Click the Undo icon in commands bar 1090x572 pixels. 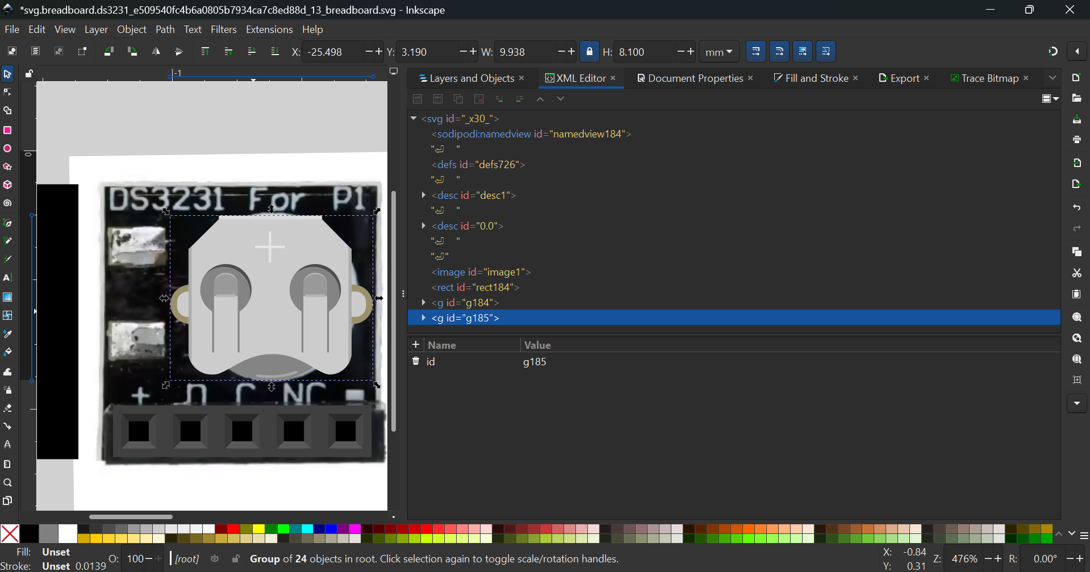[x=1077, y=207]
